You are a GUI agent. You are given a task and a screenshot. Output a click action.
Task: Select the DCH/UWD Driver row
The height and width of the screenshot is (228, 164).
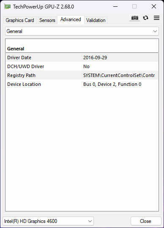point(82,66)
